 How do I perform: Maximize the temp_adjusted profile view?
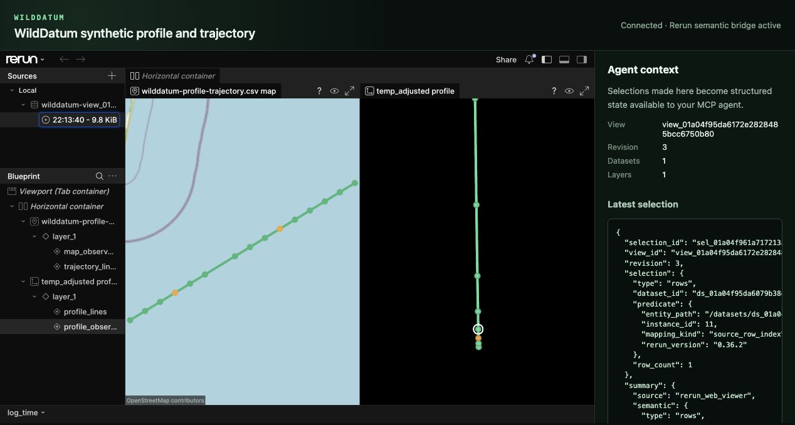click(x=584, y=91)
